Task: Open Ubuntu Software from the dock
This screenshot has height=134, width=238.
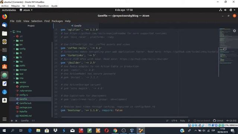Action: (x=4, y=67)
